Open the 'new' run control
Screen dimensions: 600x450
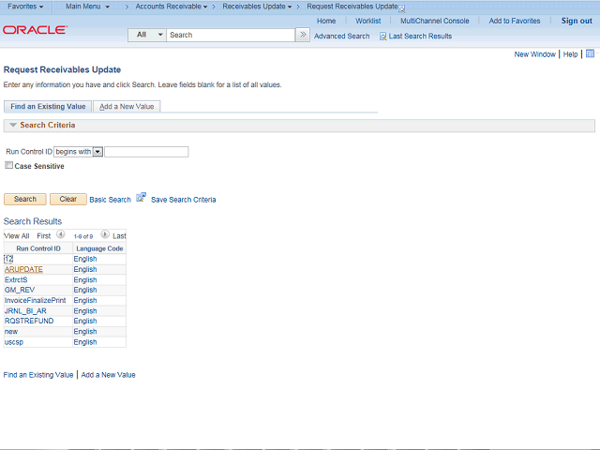(x=11, y=332)
